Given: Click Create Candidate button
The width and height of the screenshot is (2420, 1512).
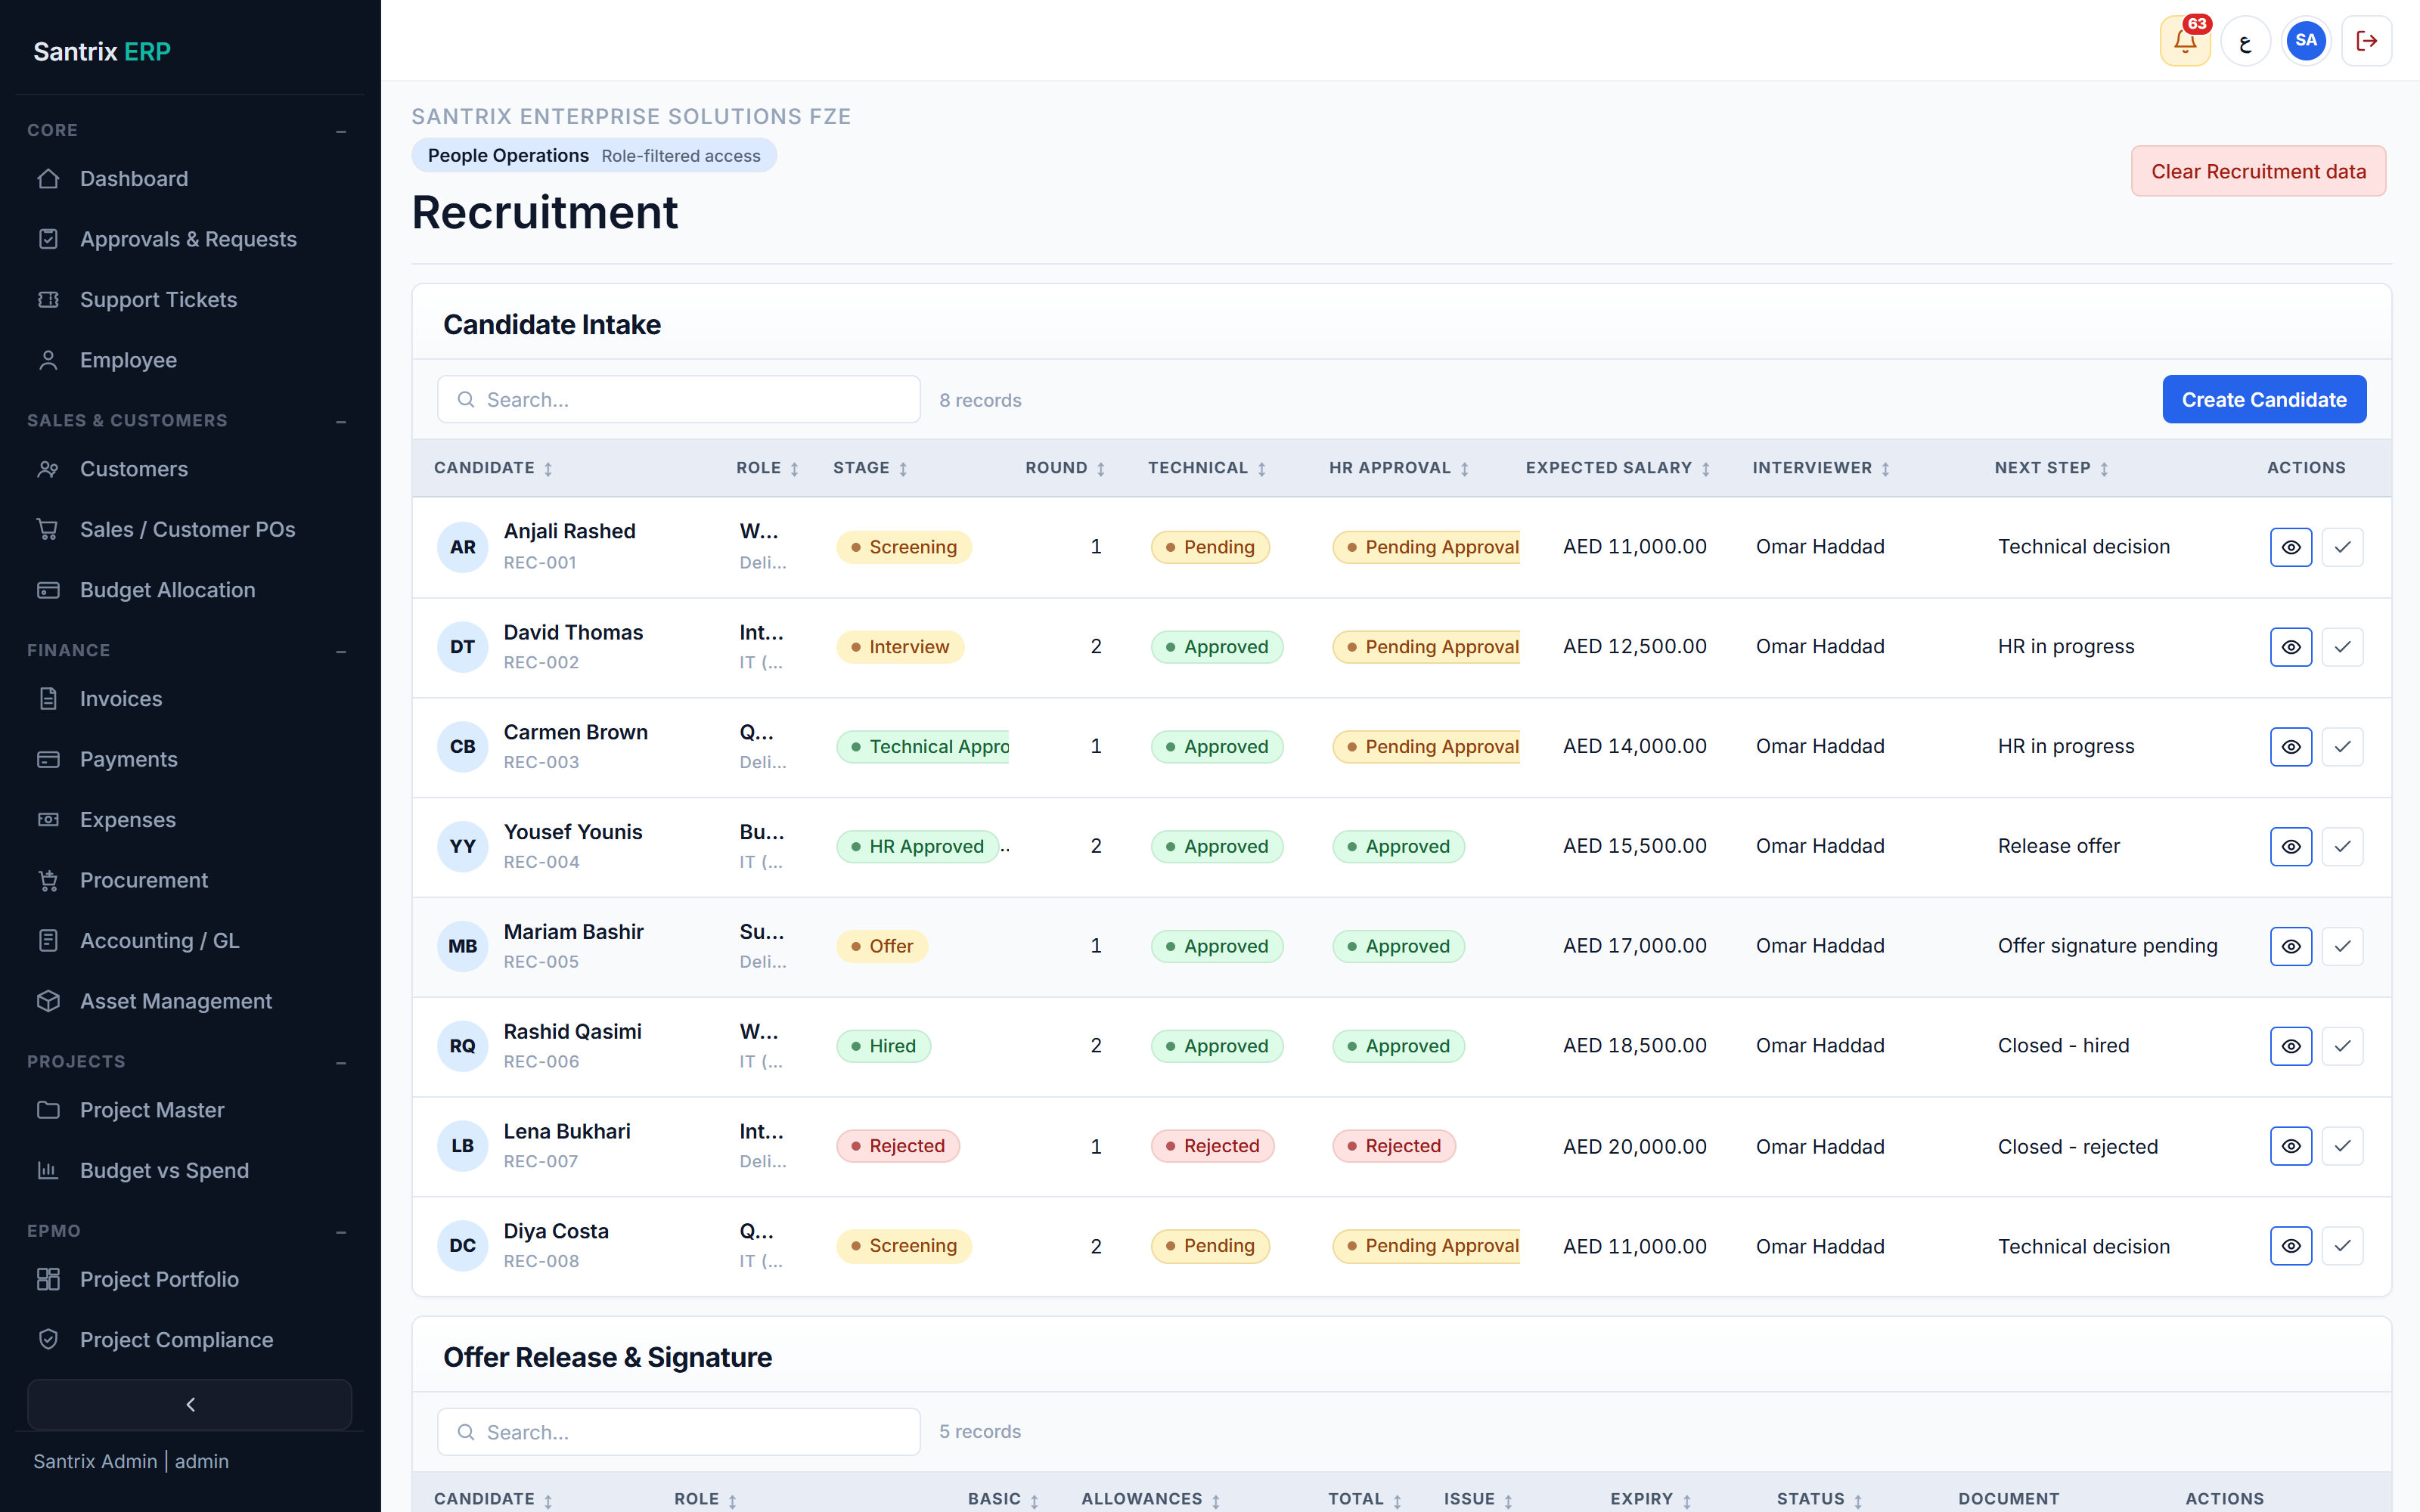Looking at the screenshot, I should [x=2264, y=400].
